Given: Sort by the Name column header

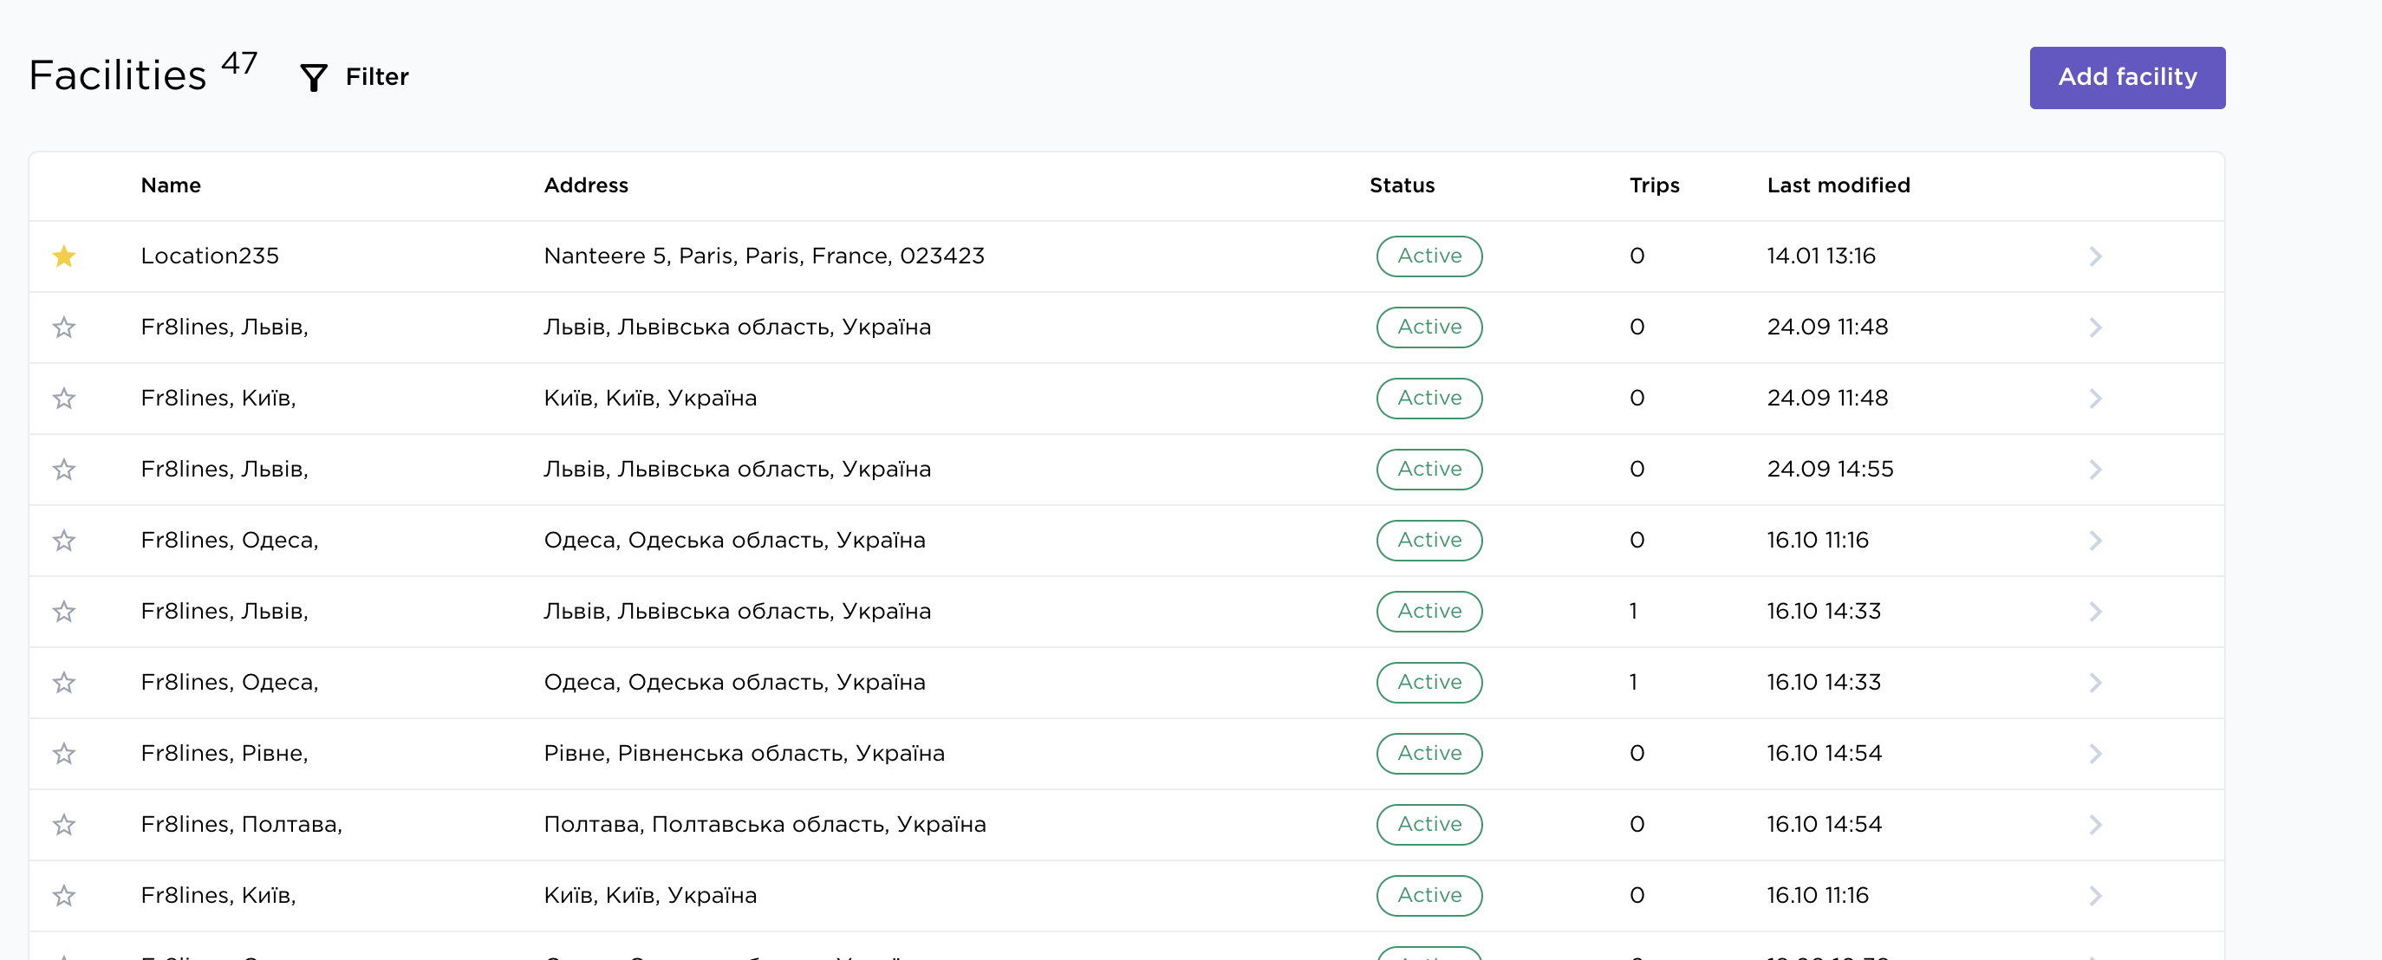Looking at the screenshot, I should (x=170, y=185).
